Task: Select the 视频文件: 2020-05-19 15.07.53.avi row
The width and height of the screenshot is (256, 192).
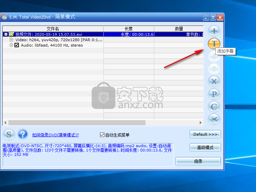Action: click(x=103, y=34)
